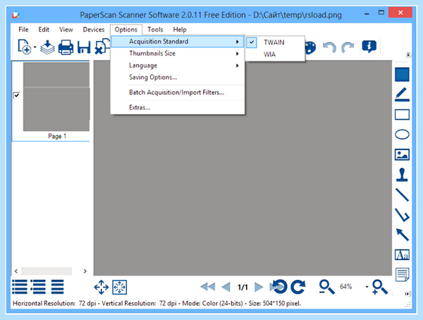Expand the Thumbnails Size submenu
Image resolution: width=423 pixels, height=320 pixels.
[x=178, y=54]
